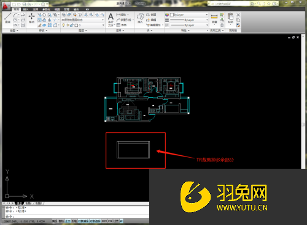Viewport: 307px width, 225px height.
Task: Switch to the Insert (插入) ribbon tab
Action: [x=26, y=9]
